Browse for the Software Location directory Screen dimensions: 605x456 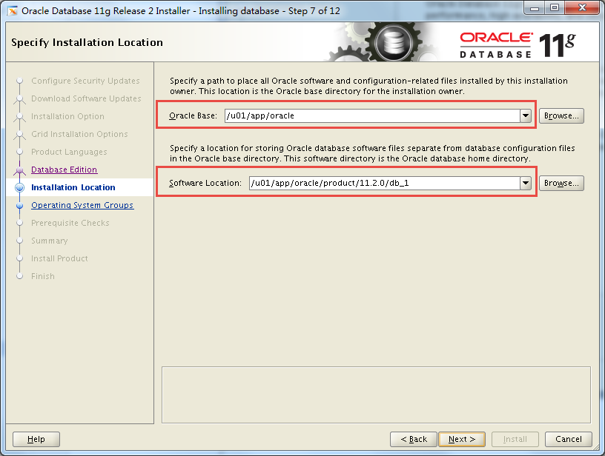point(561,183)
